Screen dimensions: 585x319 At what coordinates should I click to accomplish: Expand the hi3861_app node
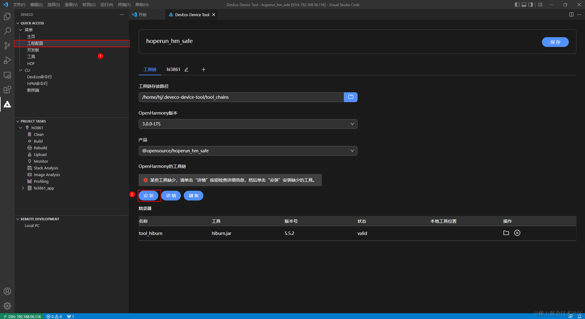pyautogui.click(x=23, y=188)
